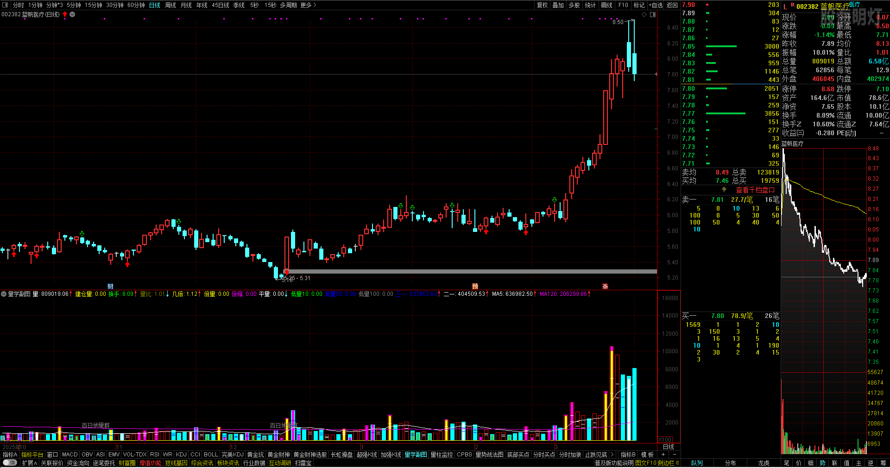Image resolution: width=890 pixels, height=468 pixels.
Task: Zoom in the chart with the + button
Action: click(x=663, y=455)
